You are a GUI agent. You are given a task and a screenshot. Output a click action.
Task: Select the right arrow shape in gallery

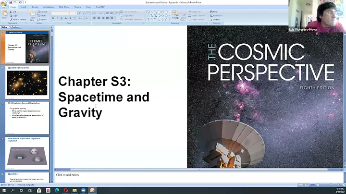(159, 16)
